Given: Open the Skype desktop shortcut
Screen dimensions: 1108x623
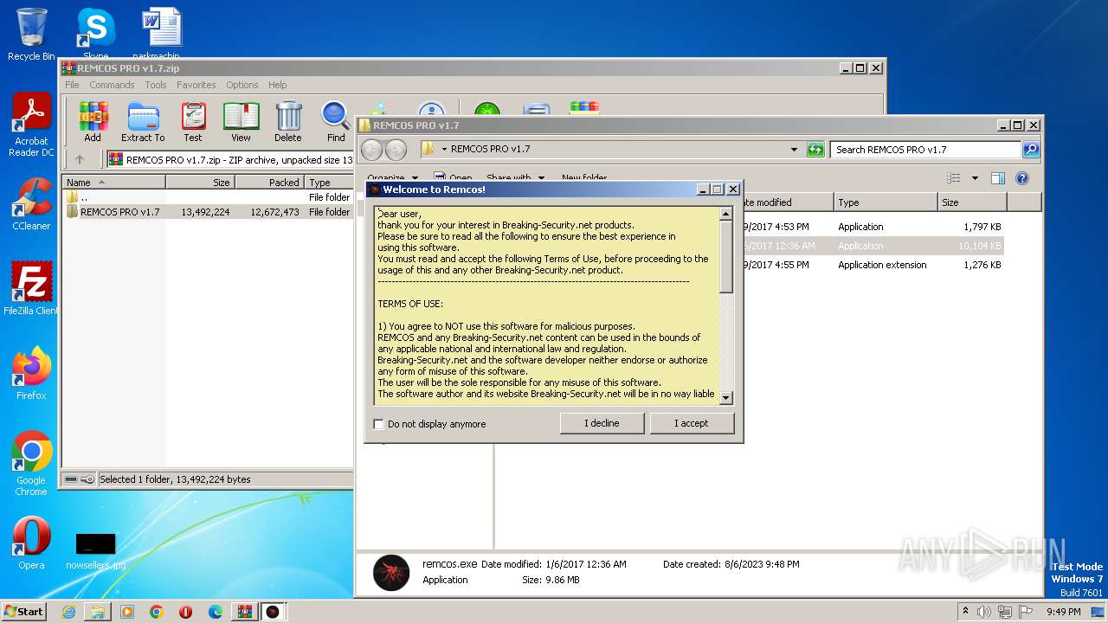Looking at the screenshot, I should coord(95,35).
